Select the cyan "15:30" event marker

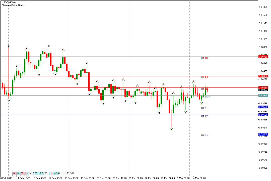[x=42, y=173]
